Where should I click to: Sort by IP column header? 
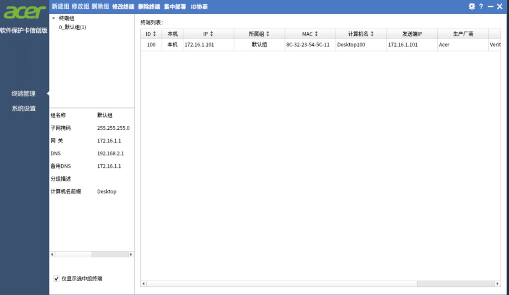[208, 34]
